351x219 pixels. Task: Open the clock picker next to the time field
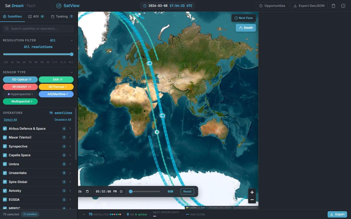[x=121, y=191]
